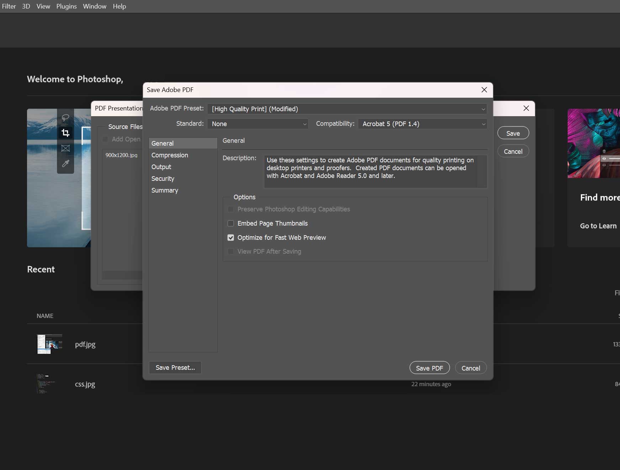Toggle Embed Page Thumbnails checkbox
Viewport: 620px width, 470px height.
click(231, 223)
